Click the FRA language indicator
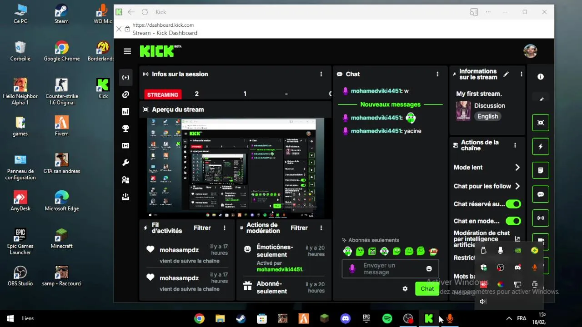 click(x=522, y=318)
